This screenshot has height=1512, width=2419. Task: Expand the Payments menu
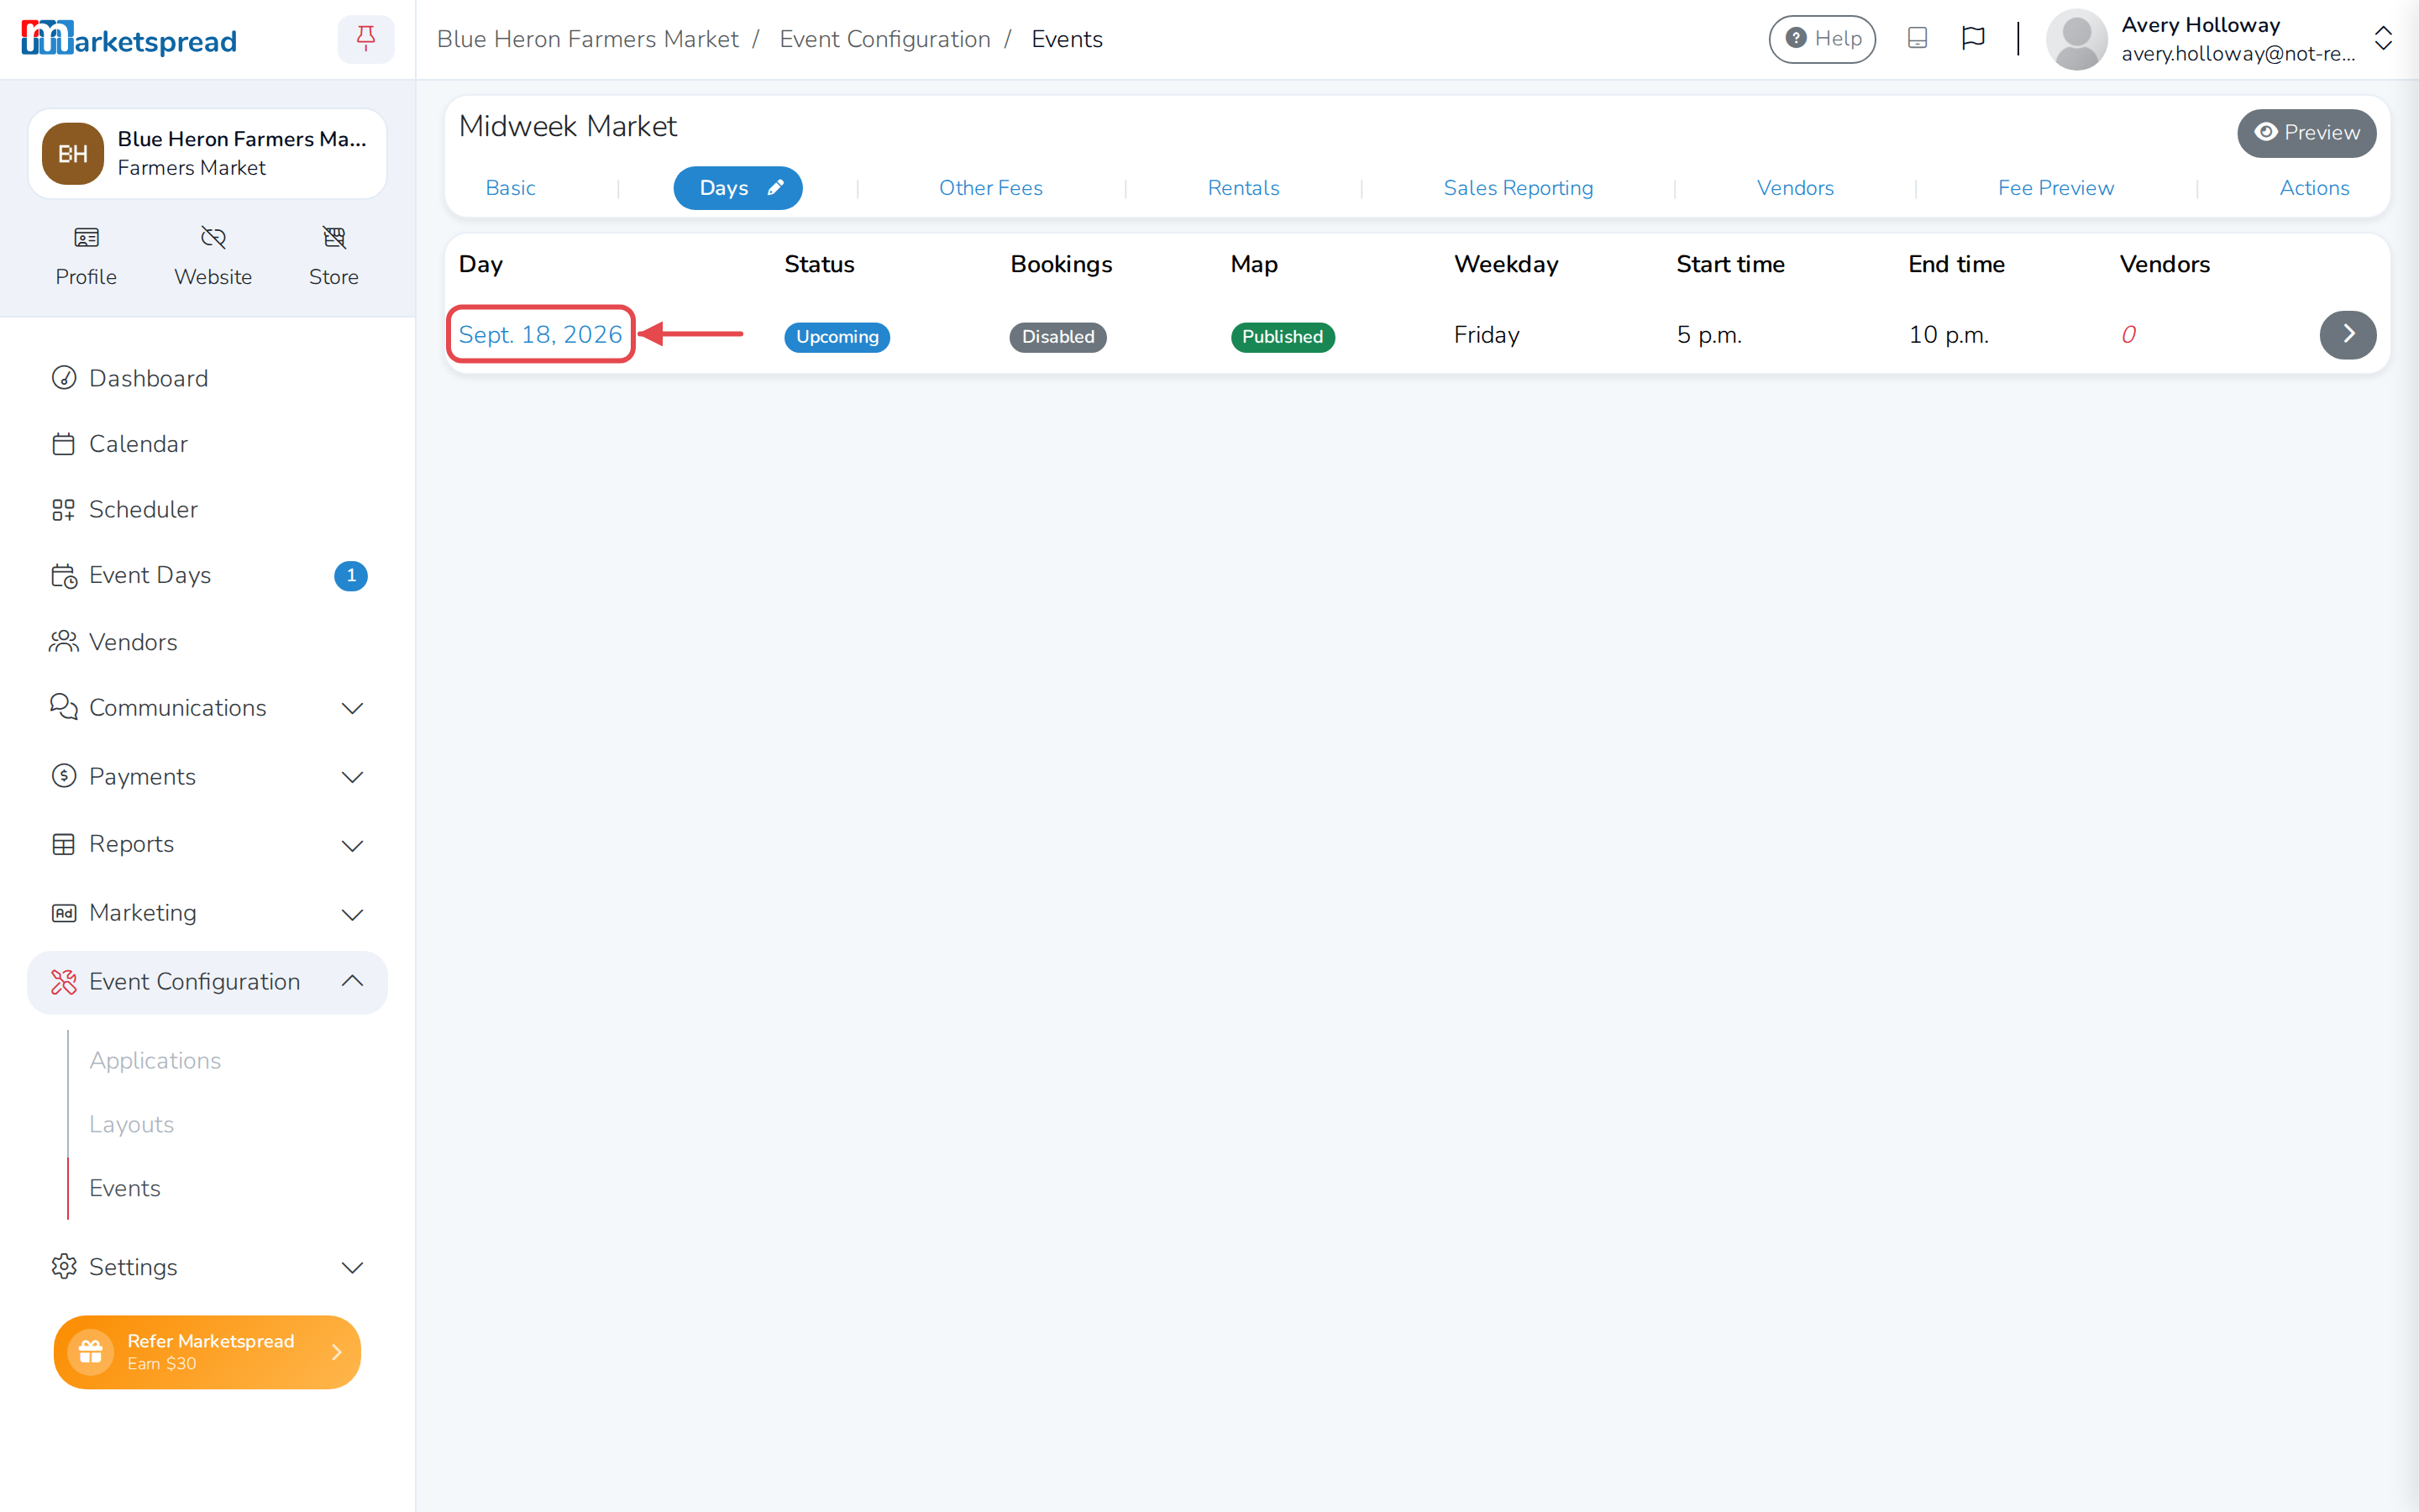coord(207,777)
